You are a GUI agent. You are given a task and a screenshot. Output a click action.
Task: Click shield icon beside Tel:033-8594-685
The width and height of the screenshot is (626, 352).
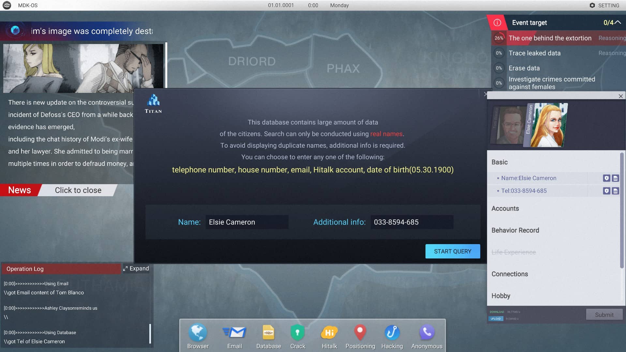(x=606, y=191)
